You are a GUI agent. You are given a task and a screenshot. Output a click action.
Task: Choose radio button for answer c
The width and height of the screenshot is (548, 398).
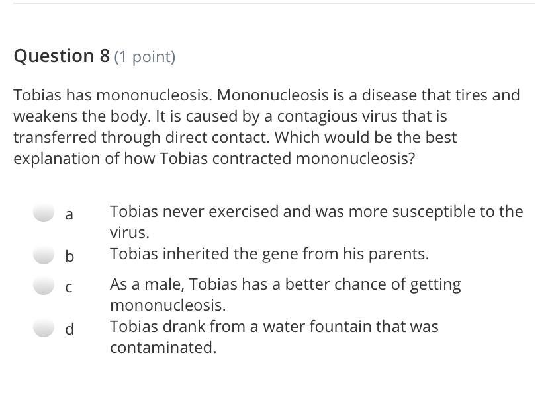(44, 286)
